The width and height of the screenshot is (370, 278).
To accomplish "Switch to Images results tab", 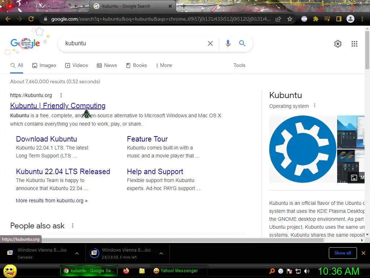I will click(x=44, y=66).
